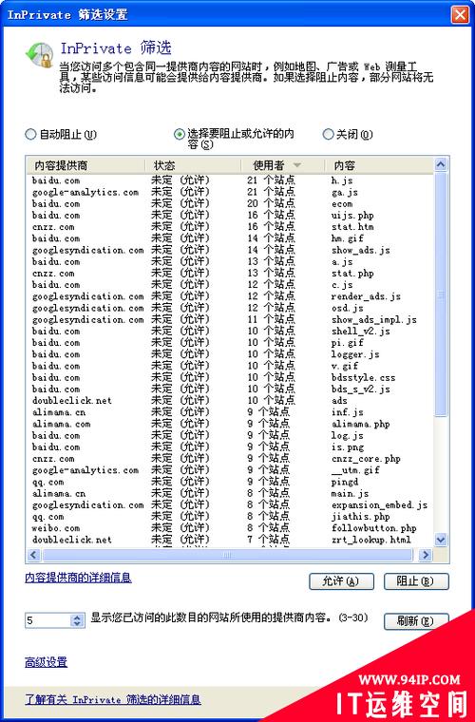Select the googlesyndication.com row with osd.js
This screenshot has width=475, height=722.
tap(230, 308)
